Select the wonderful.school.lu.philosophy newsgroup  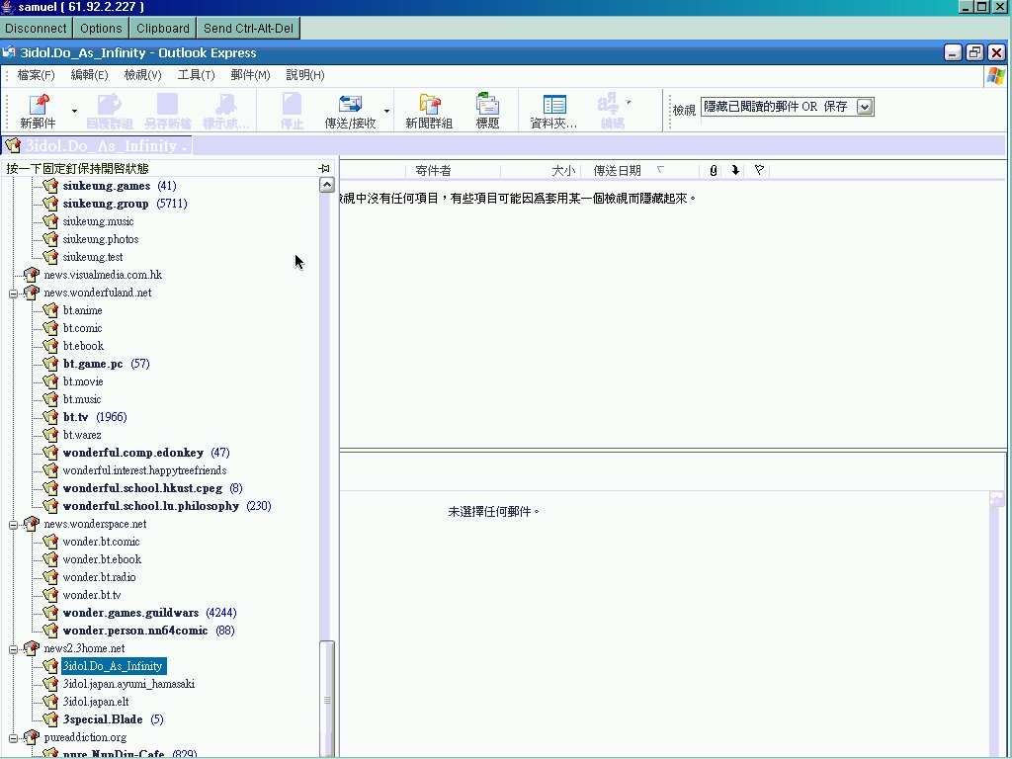pyautogui.click(x=151, y=506)
